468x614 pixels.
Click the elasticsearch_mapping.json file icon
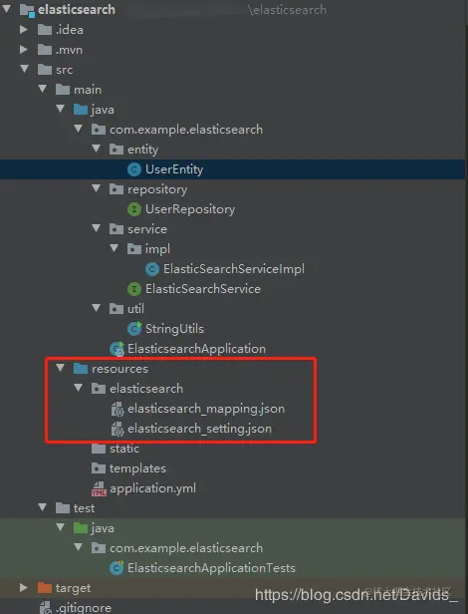(117, 409)
